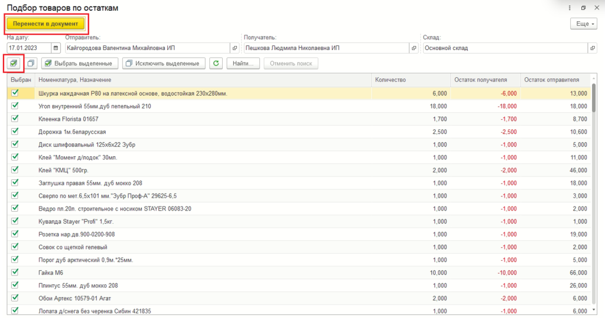Sort by 'Номенклатура, Назначение' column header

click(203, 80)
